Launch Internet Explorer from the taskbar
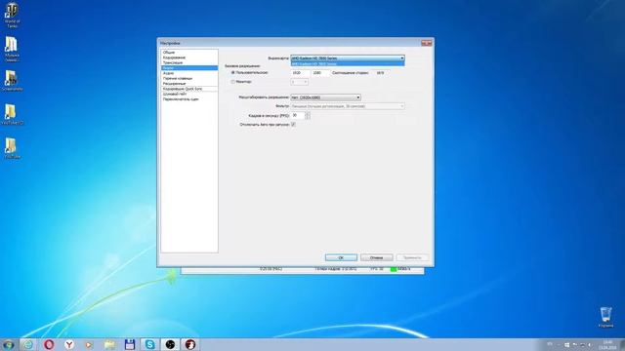This screenshot has height=351, width=625. coord(28,344)
